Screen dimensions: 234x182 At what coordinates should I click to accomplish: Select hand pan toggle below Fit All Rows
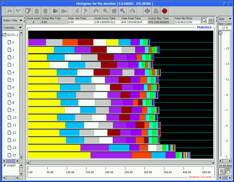click(x=228, y=171)
